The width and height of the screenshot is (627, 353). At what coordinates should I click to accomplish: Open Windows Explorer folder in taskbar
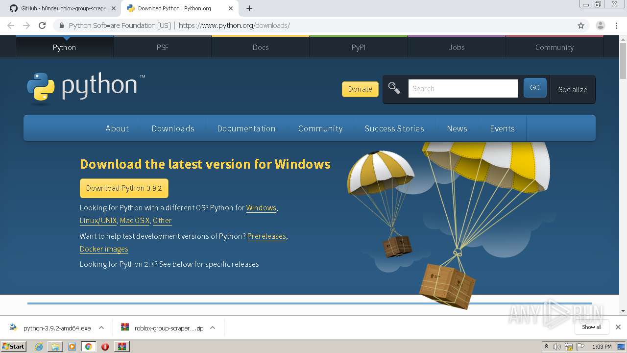[x=55, y=347]
